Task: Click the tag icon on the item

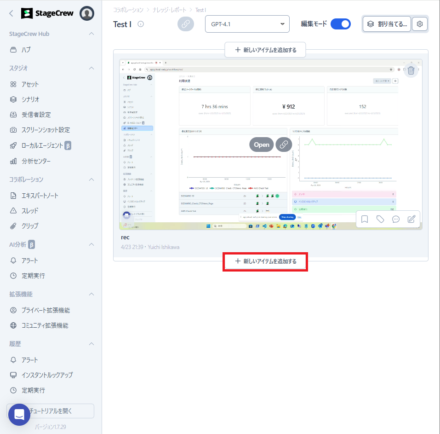Action: [380, 219]
